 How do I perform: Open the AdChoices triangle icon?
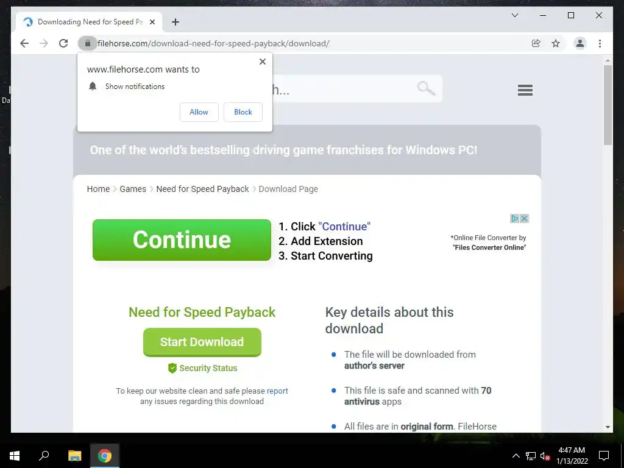tap(514, 219)
